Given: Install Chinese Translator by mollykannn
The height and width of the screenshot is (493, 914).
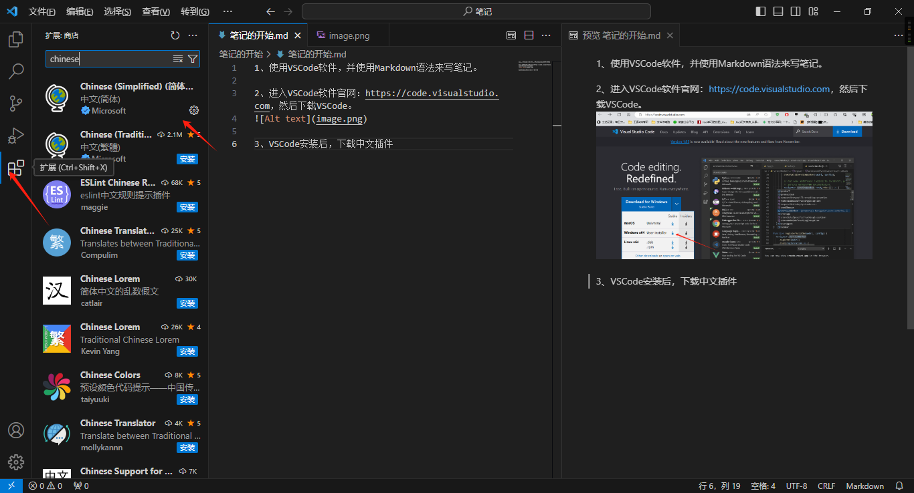Looking at the screenshot, I should tap(187, 448).
